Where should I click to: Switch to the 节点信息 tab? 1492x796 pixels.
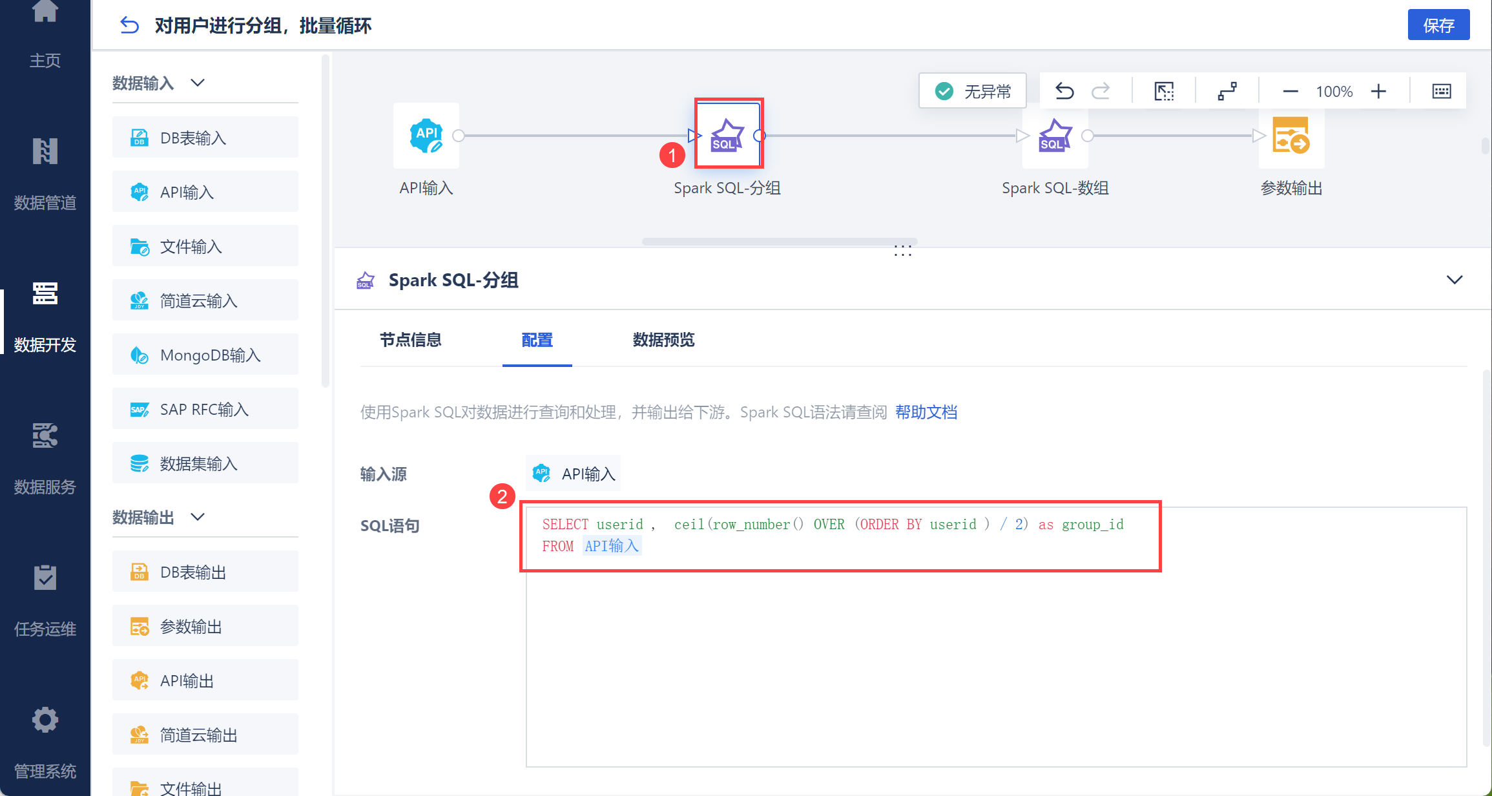410,340
